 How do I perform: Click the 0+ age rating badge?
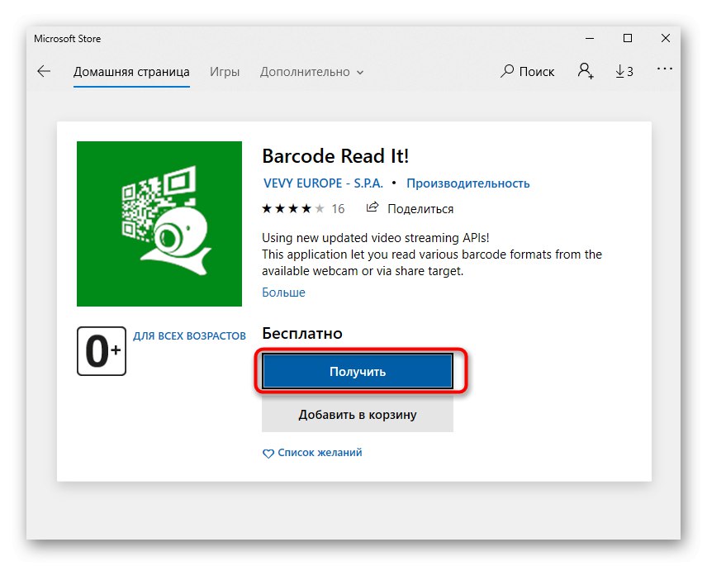[101, 350]
